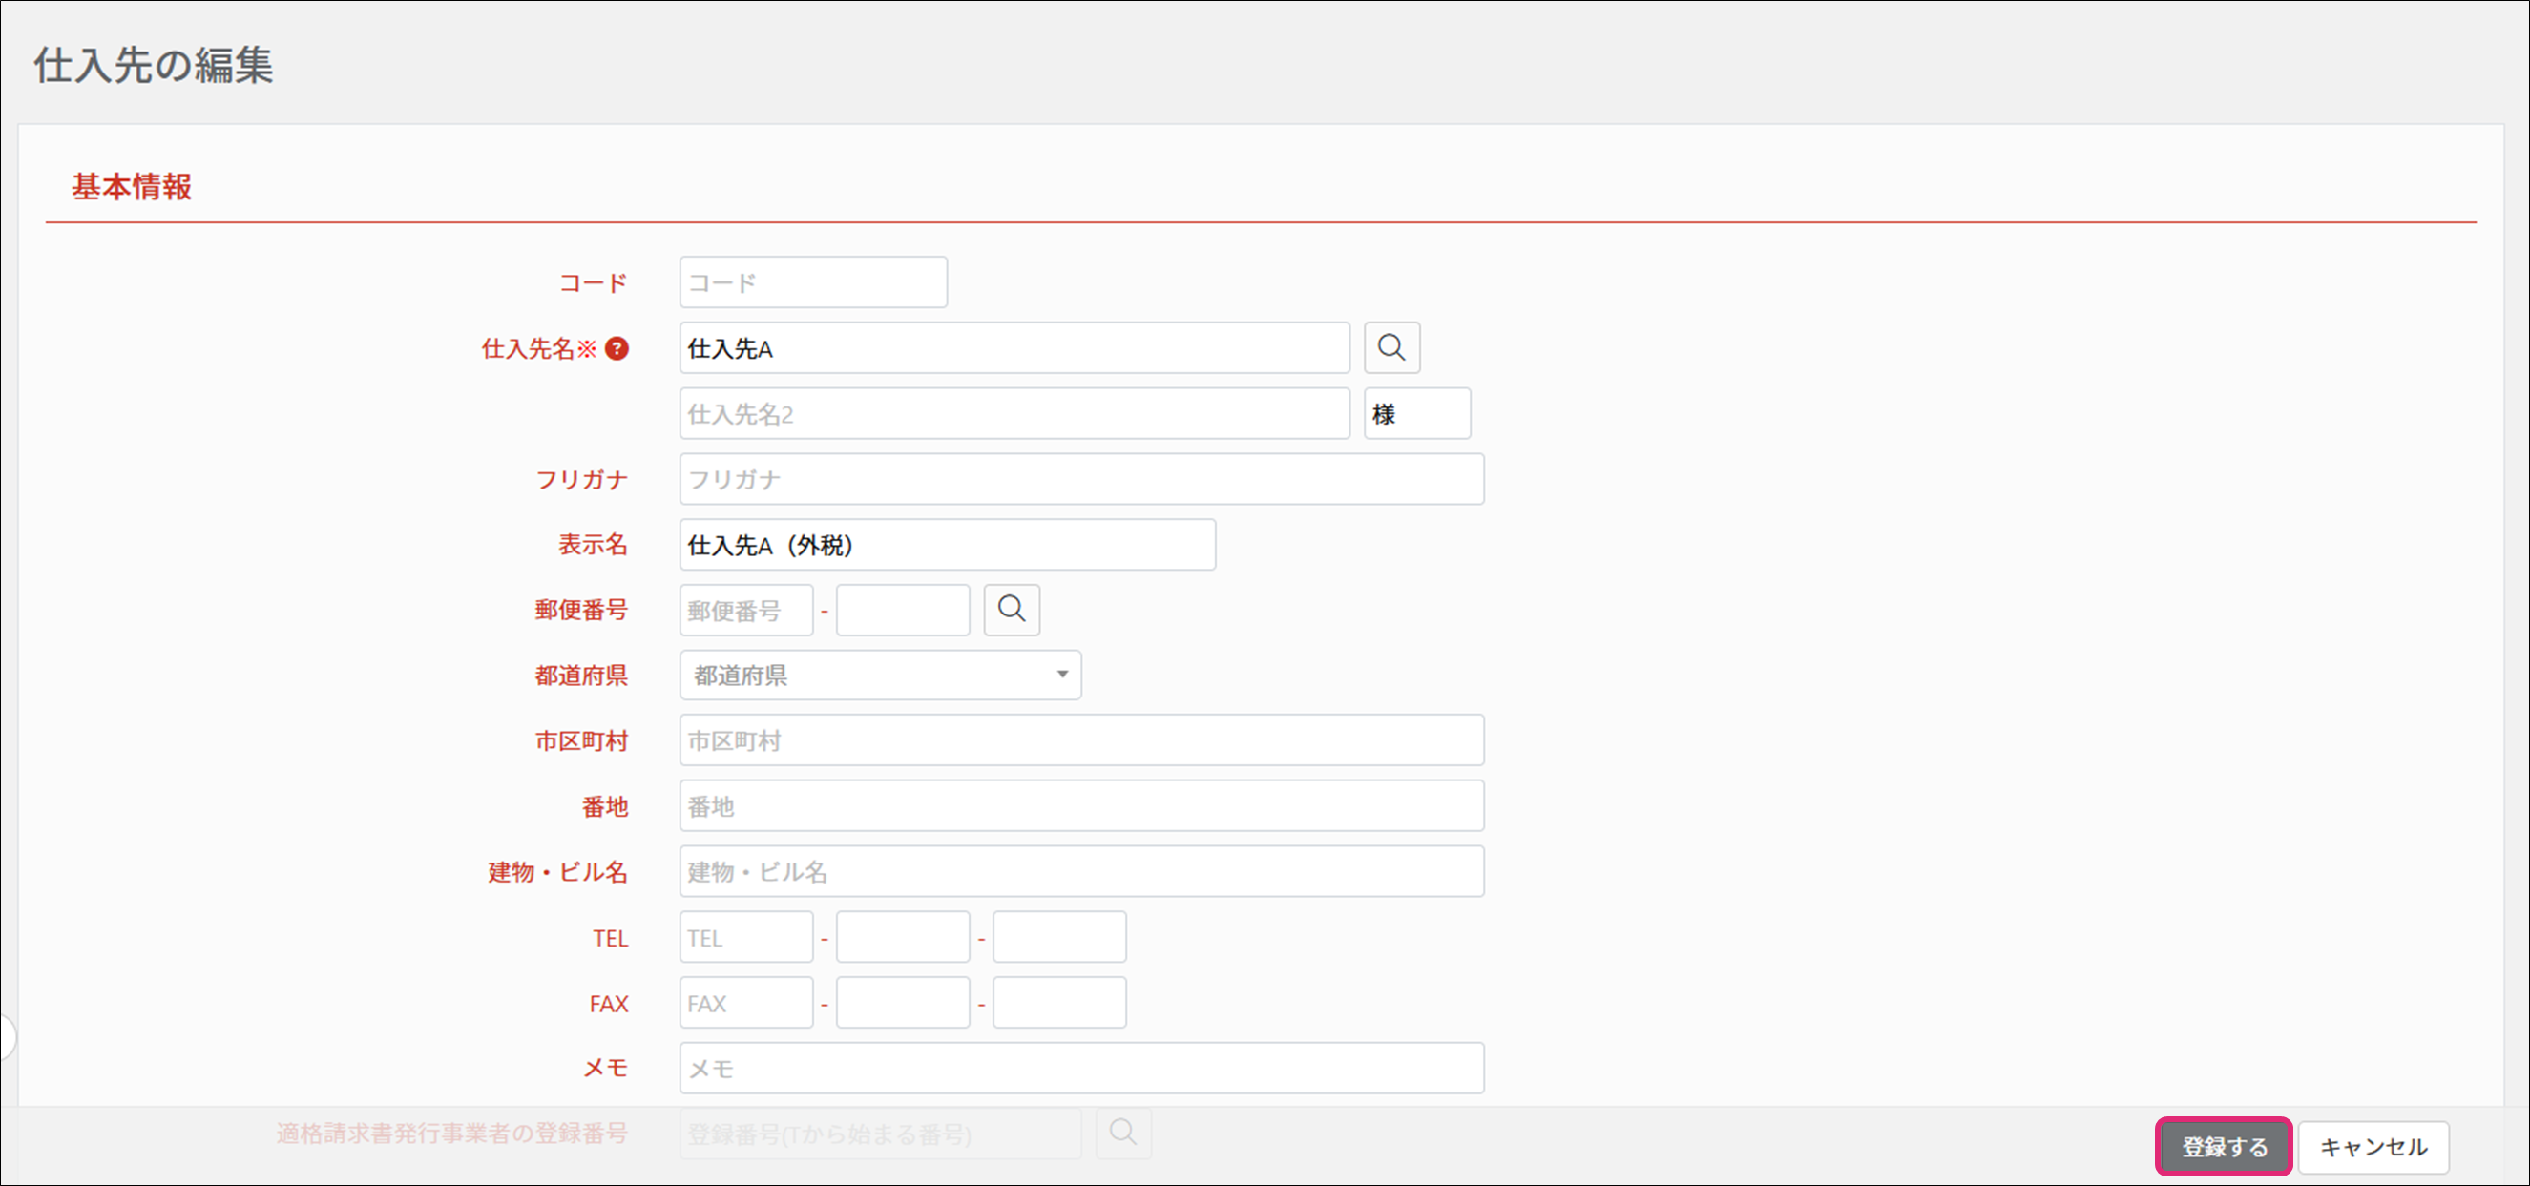Viewport: 2530px width, 1186px height.
Task: Click the 市区町村 input field
Action: [x=1080, y=741]
